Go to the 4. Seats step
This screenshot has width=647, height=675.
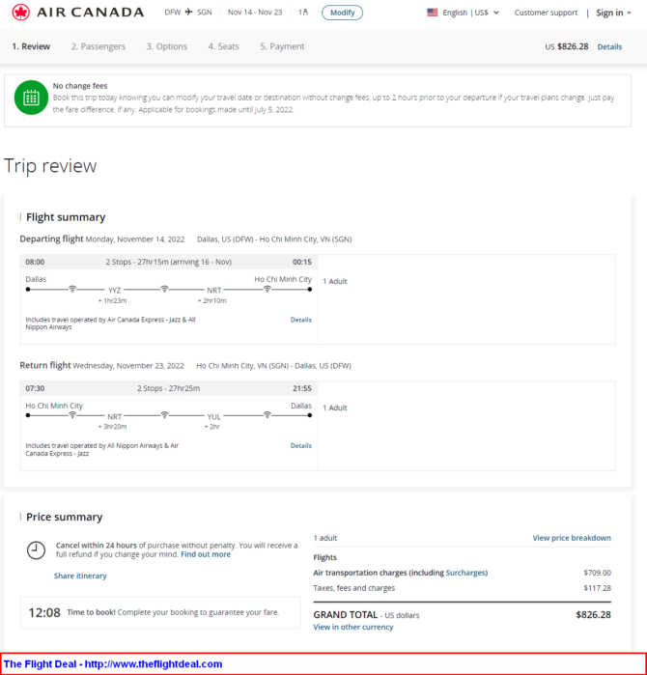point(223,46)
